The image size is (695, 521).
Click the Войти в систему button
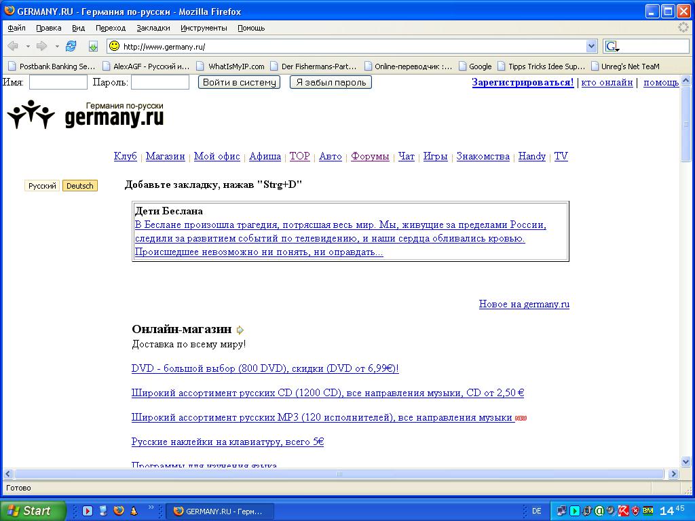pos(240,82)
